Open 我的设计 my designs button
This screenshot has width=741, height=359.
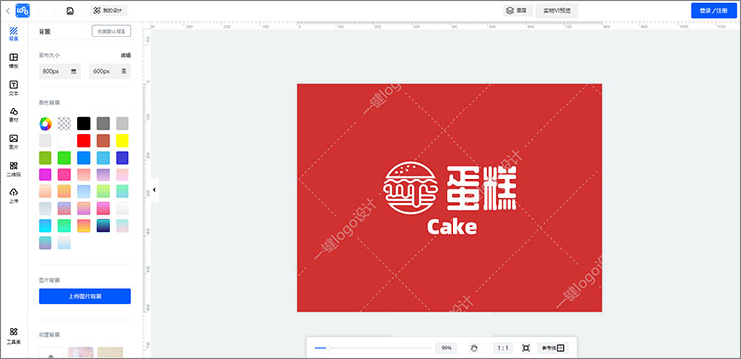(x=109, y=11)
